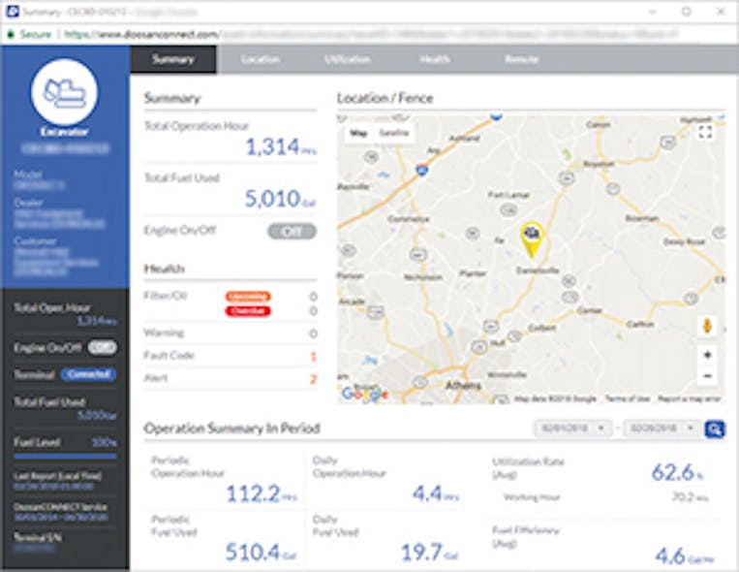Click the excavator equipment icon
Image resolution: width=739 pixels, height=572 pixels.
pos(64,91)
